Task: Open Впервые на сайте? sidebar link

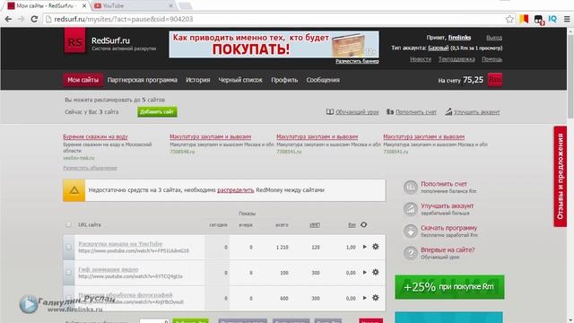Action: pos(448,249)
